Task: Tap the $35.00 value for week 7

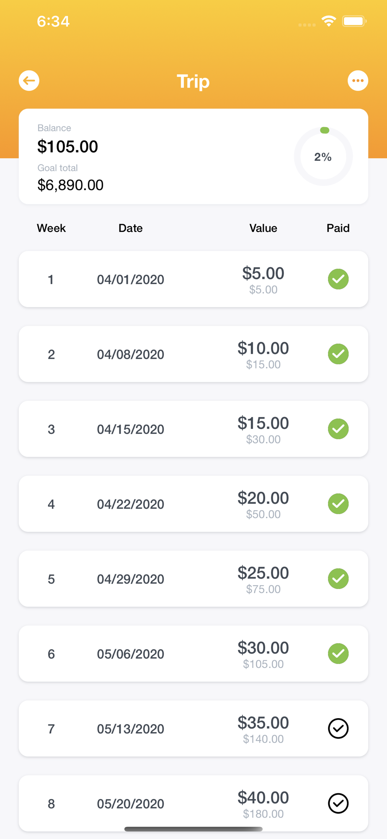Action: click(263, 723)
